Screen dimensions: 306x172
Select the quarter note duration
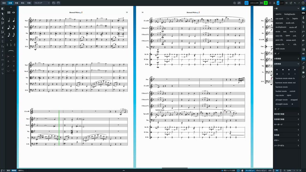[14, 20]
